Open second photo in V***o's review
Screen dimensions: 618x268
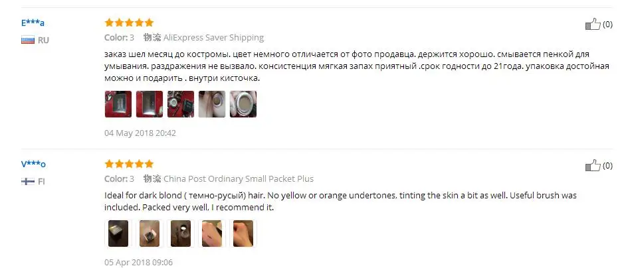click(150, 234)
